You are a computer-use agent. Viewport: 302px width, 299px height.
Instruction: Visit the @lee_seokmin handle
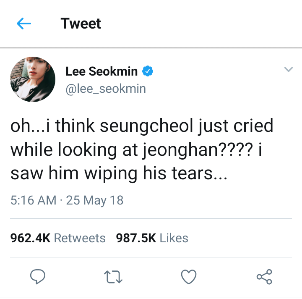(x=106, y=89)
